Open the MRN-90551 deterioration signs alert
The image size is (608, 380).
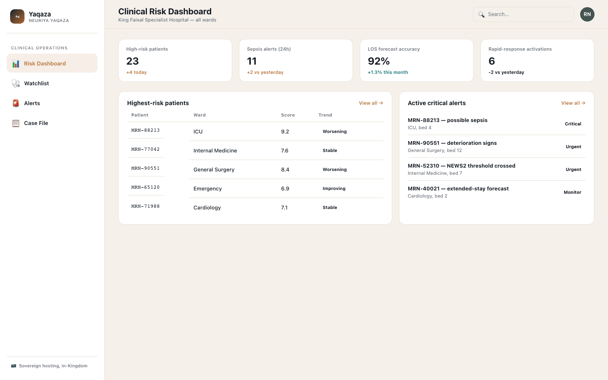(497, 147)
